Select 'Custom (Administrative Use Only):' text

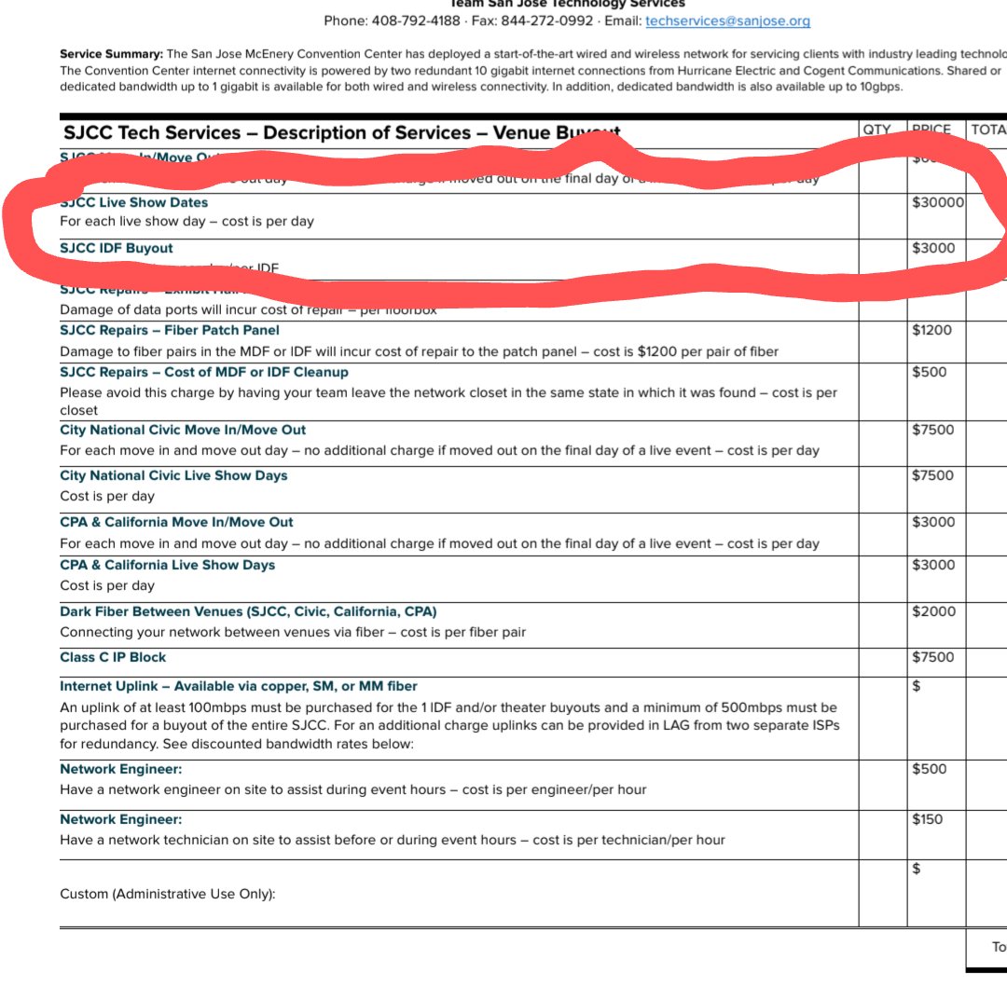(x=168, y=893)
